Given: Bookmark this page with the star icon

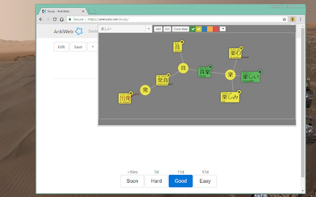Looking at the screenshot, I should (x=284, y=19).
